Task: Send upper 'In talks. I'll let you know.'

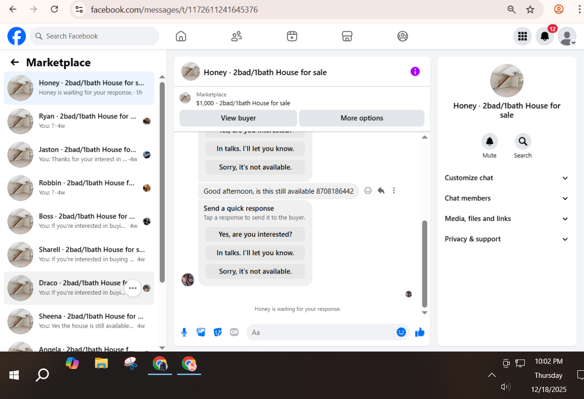Action: 255,149
